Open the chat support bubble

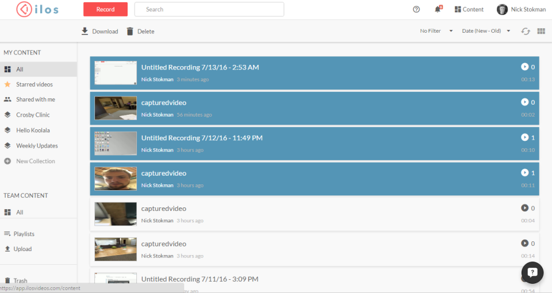(532, 273)
